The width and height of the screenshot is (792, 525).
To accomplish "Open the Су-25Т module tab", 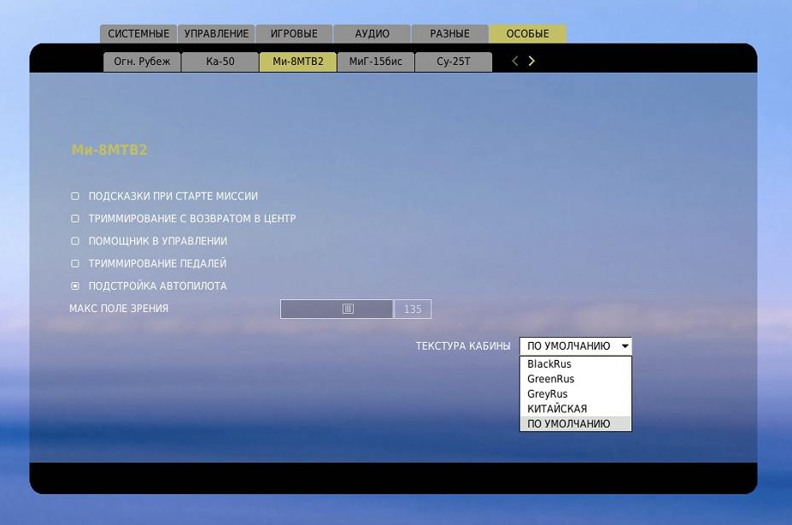I will (x=454, y=62).
